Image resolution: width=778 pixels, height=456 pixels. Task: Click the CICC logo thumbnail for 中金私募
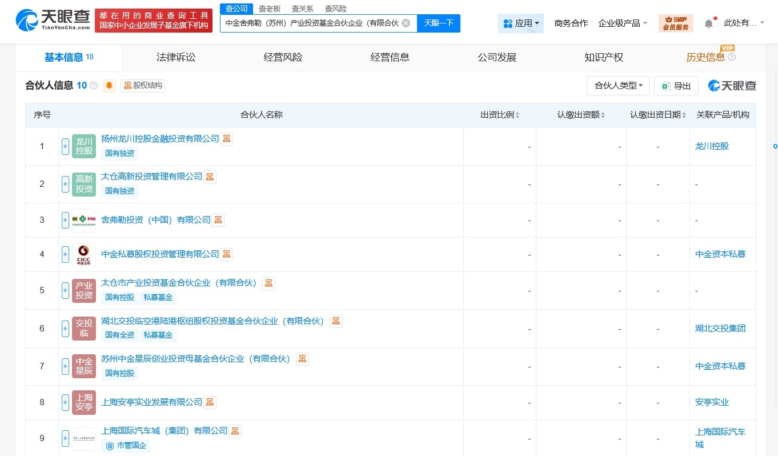coord(83,254)
